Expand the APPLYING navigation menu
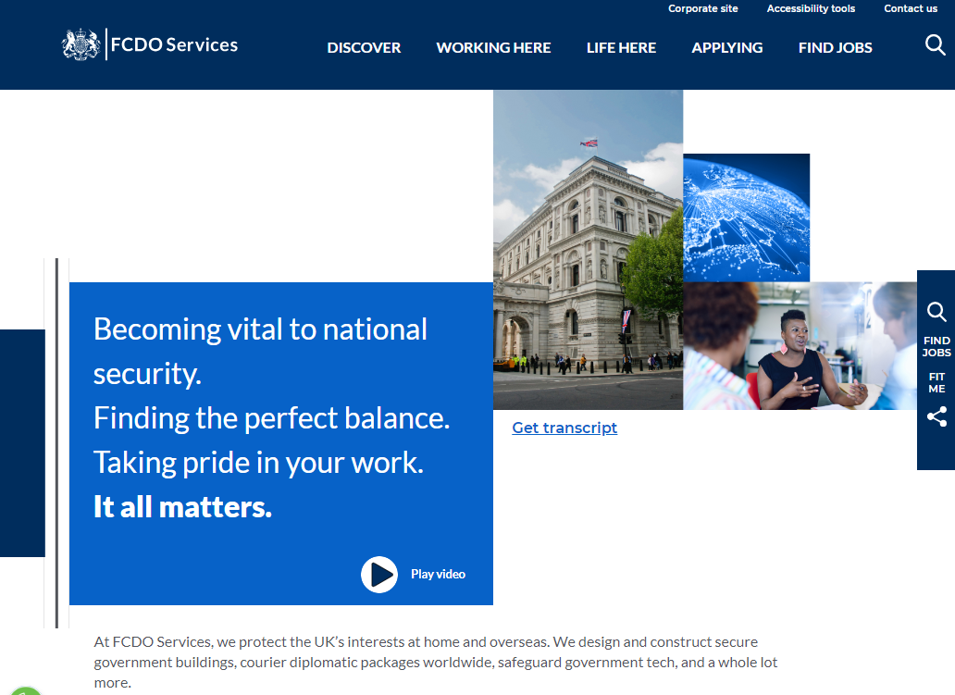 point(727,47)
